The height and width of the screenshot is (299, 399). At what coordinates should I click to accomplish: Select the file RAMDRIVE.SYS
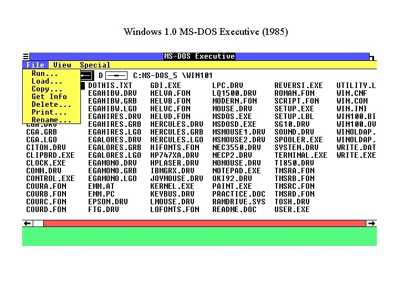[x=239, y=202]
